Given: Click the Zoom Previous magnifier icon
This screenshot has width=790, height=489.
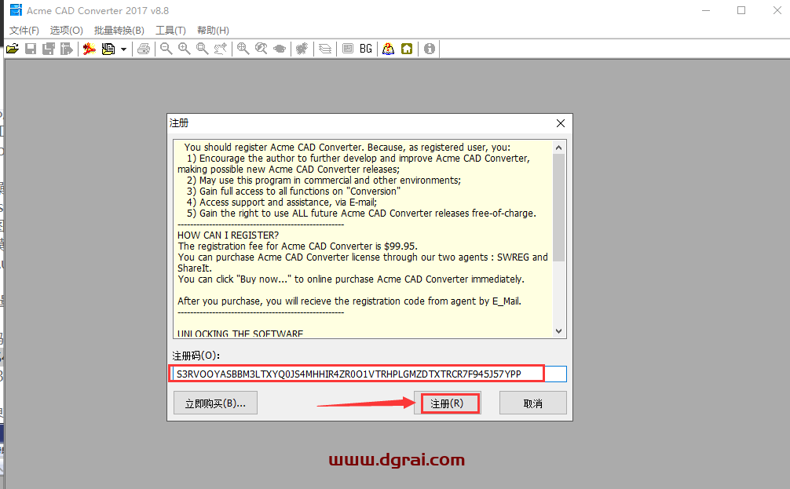Looking at the screenshot, I should (x=261, y=49).
